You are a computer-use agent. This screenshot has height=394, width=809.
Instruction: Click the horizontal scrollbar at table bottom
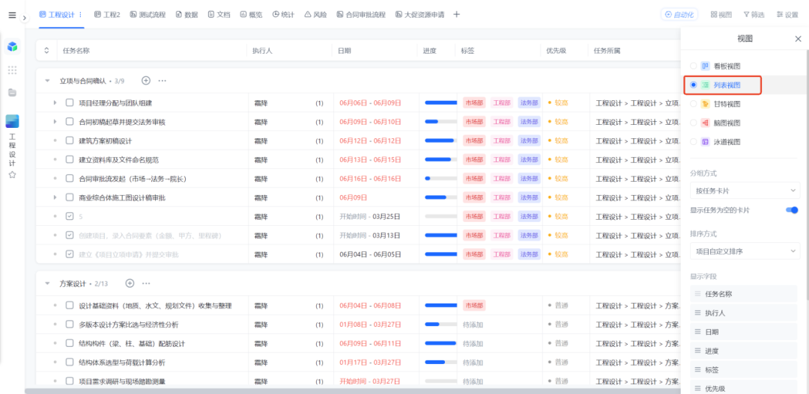351,392
